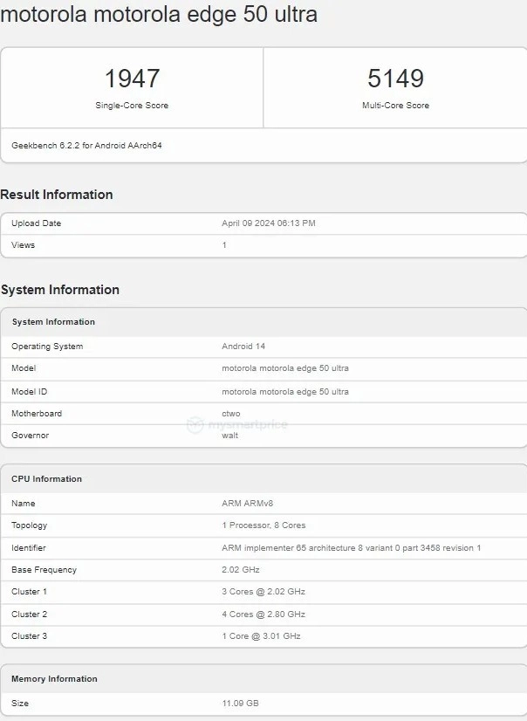The width and height of the screenshot is (527, 721).
Task: Select '3 Cores @ 2.02 GHz' value
Action: point(263,591)
